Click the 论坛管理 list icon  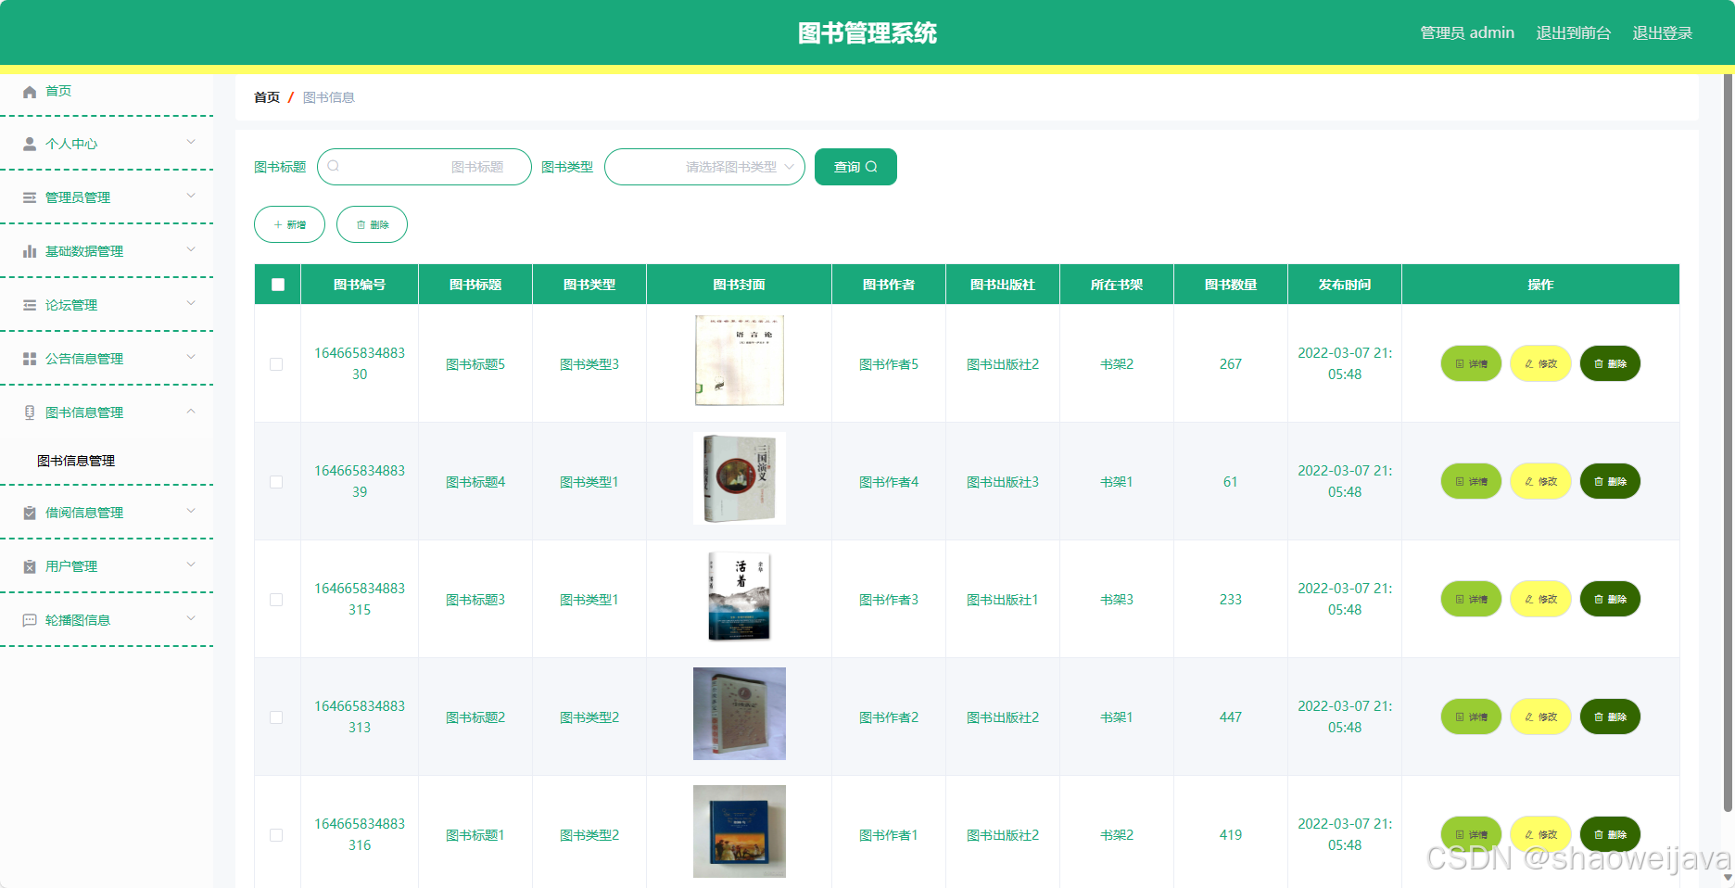(30, 305)
